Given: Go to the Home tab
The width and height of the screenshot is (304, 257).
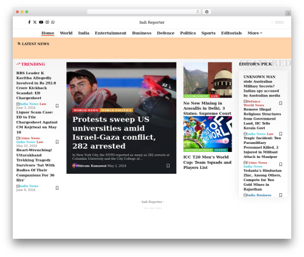Looking at the screenshot, I should 48,33.
